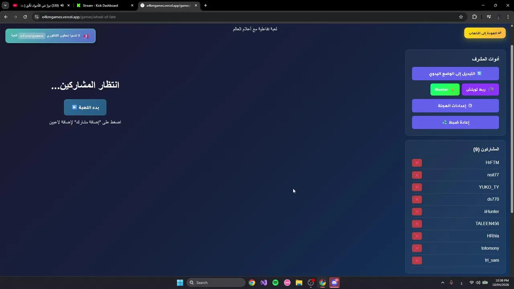Remove participant totomony

point(417,248)
